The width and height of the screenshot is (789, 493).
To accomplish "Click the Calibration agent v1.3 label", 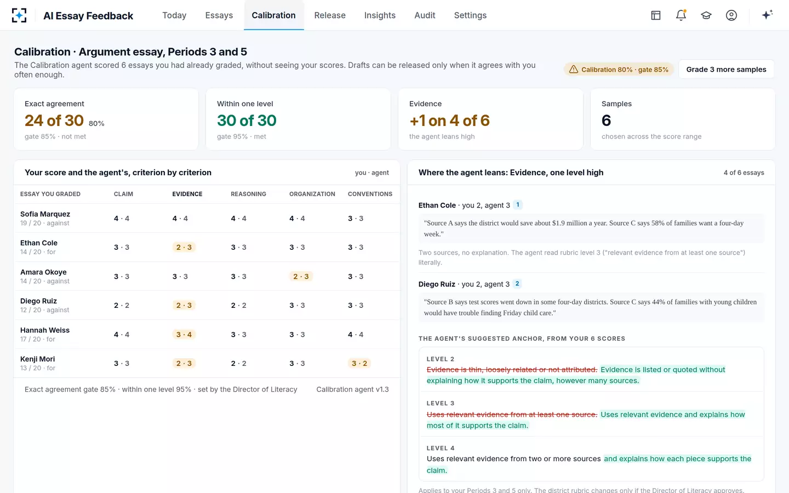I will pyautogui.click(x=352, y=389).
